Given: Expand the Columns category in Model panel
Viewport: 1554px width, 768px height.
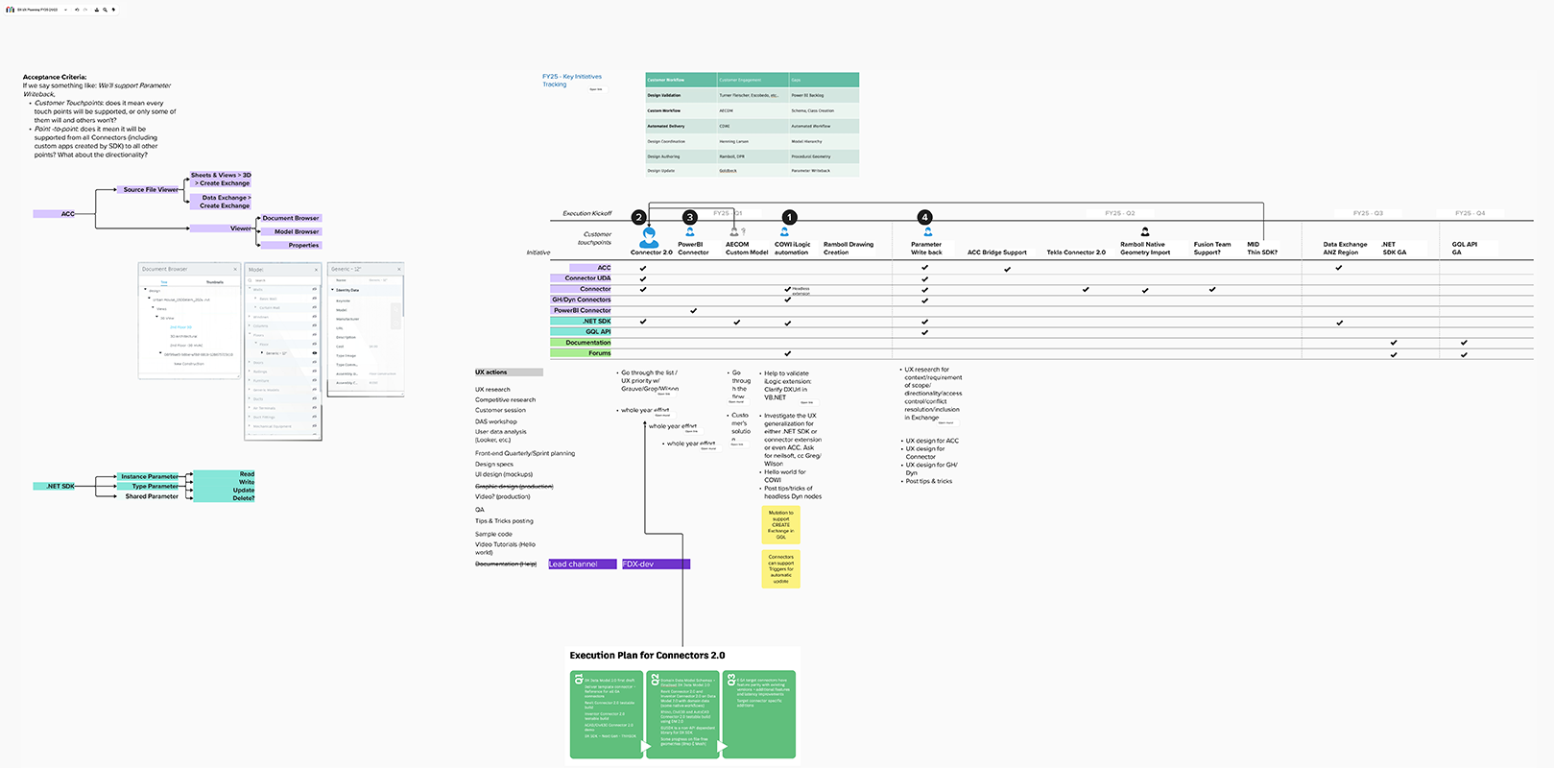Looking at the screenshot, I should pyautogui.click(x=251, y=325).
